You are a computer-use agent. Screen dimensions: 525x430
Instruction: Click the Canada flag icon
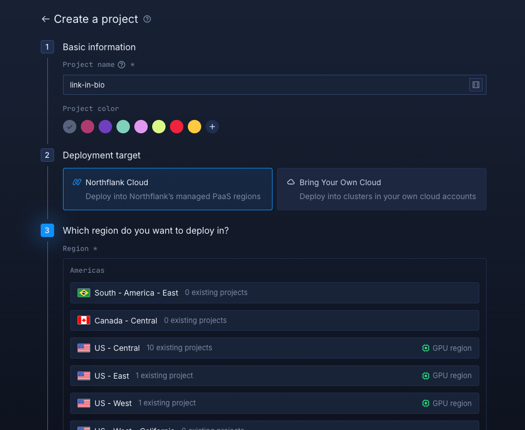[84, 321]
